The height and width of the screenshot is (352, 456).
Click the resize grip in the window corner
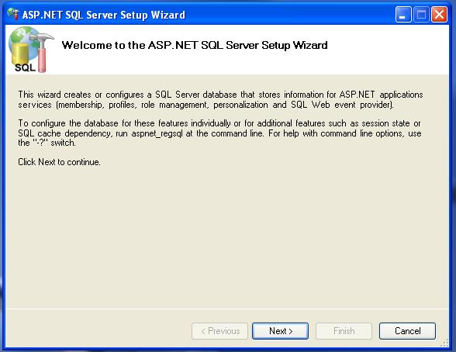click(444, 343)
